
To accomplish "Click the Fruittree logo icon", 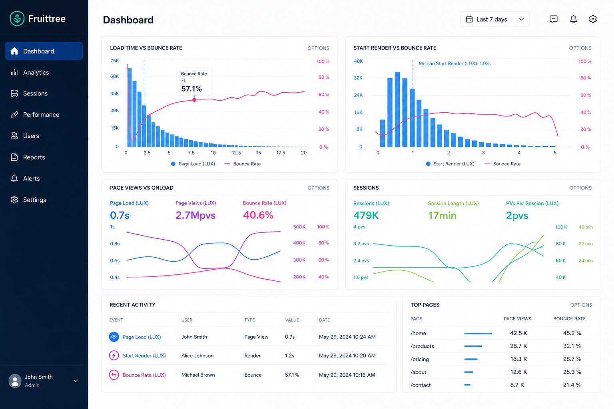I will tap(17, 18).
